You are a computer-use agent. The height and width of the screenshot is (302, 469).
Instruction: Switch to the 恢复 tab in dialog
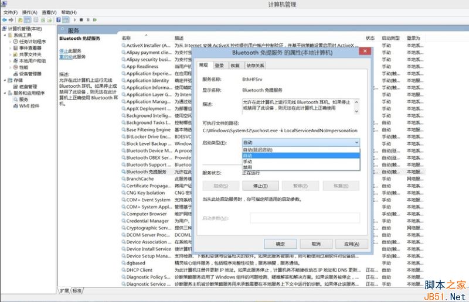(235, 66)
